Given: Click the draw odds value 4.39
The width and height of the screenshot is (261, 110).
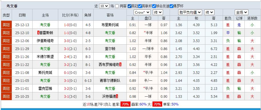Looking at the screenshot, I should pyautogui.click(x=196, y=25).
